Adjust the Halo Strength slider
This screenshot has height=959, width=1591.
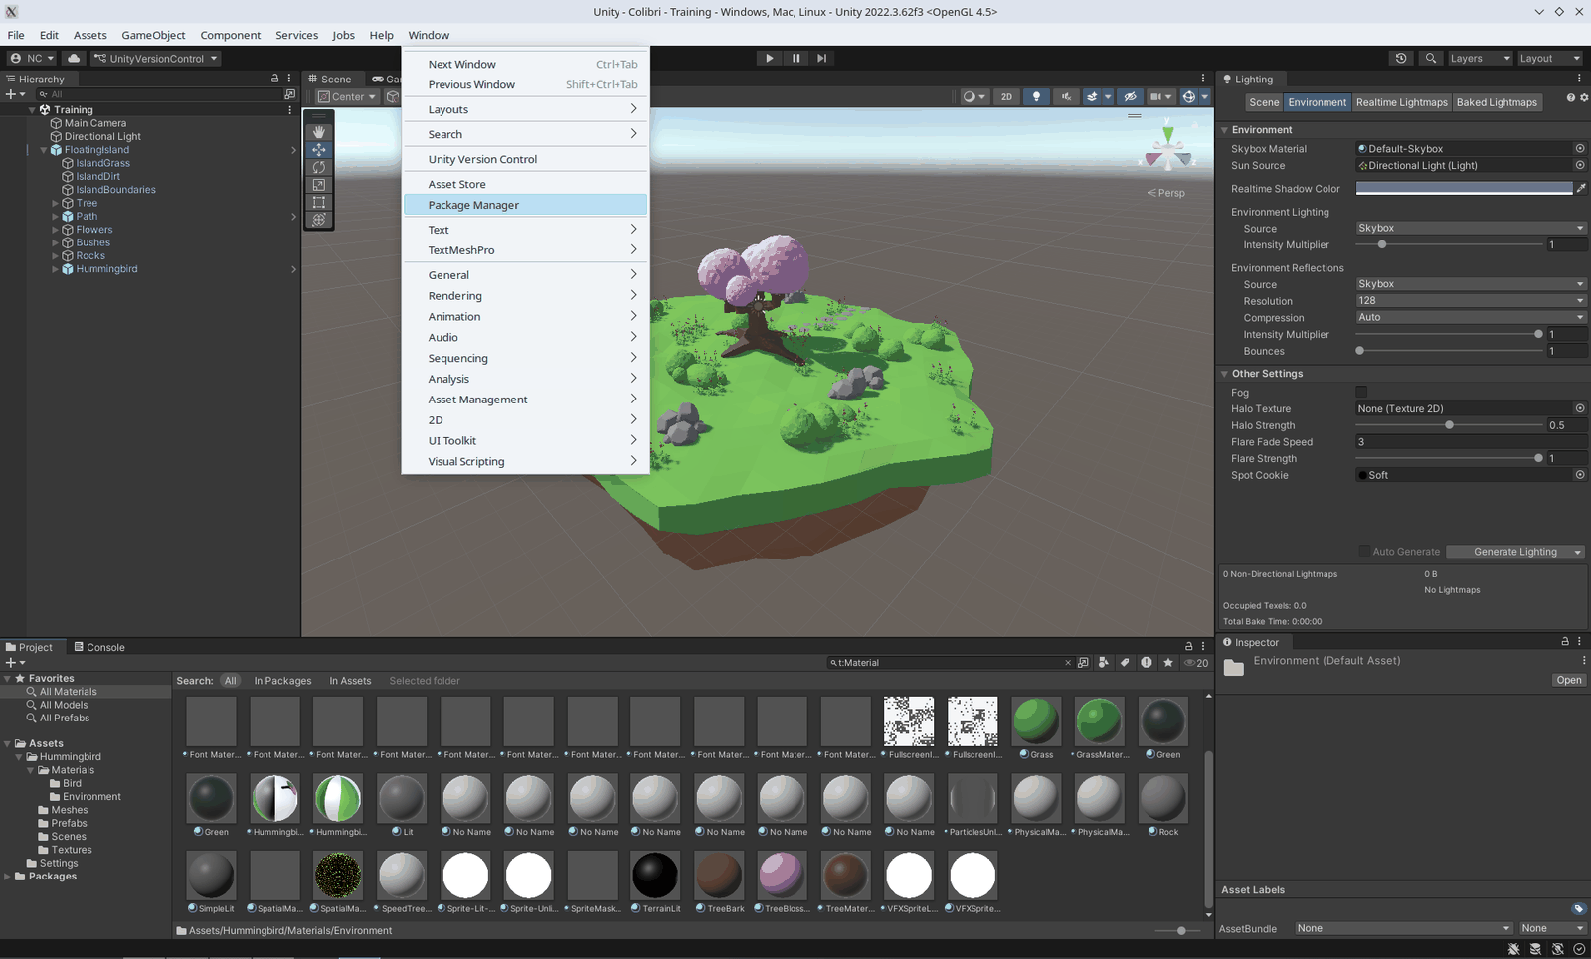1450,425
